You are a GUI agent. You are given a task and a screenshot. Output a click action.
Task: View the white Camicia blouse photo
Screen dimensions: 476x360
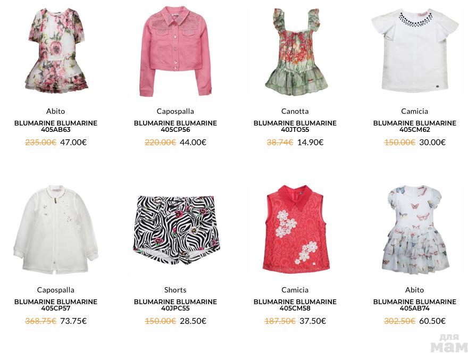[415, 51]
